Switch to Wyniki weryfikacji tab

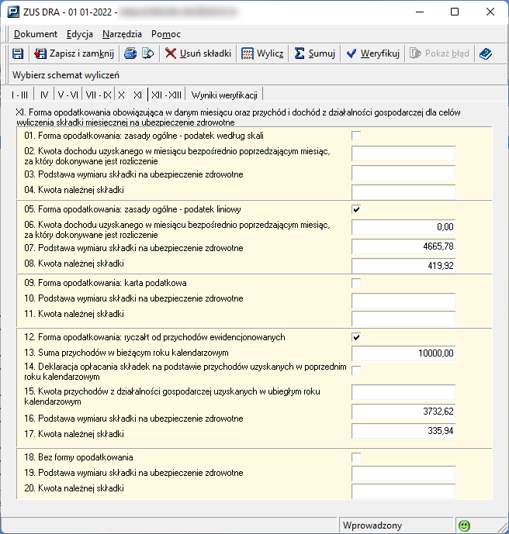[x=224, y=95]
